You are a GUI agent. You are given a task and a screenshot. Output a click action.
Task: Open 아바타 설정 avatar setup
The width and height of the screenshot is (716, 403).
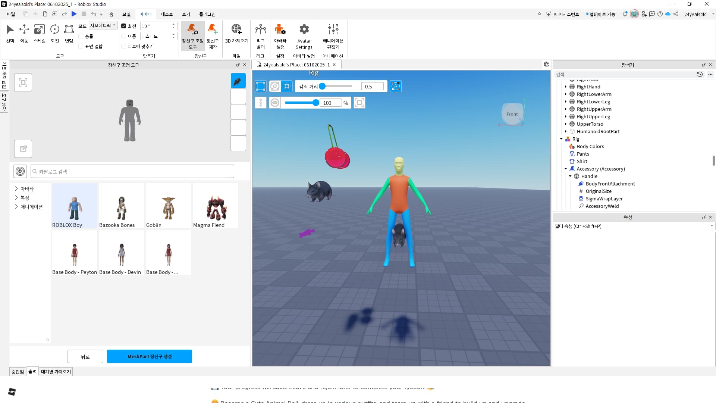(280, 36)
